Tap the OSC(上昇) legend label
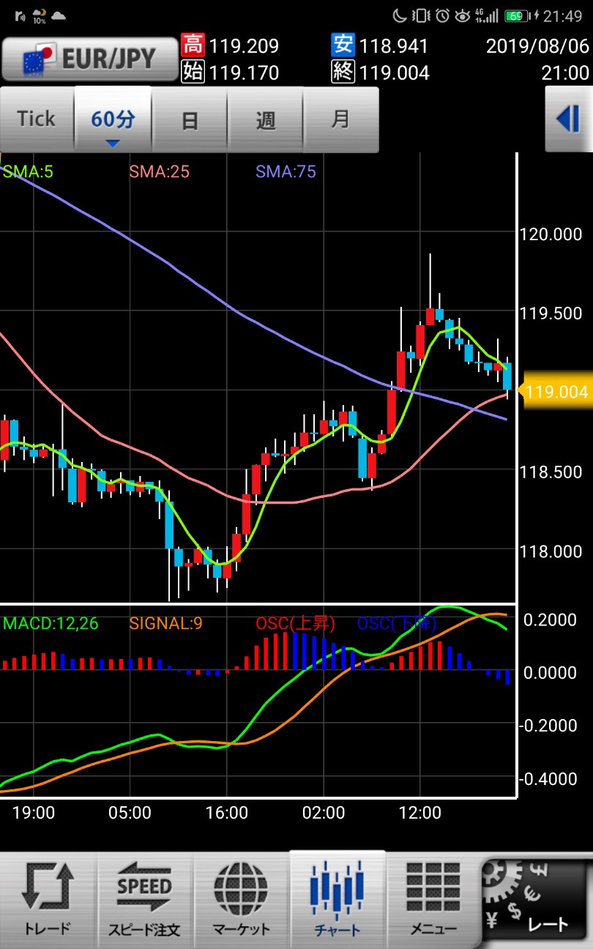This screenshot has width=593, height=949. click(x=295, y=624)
